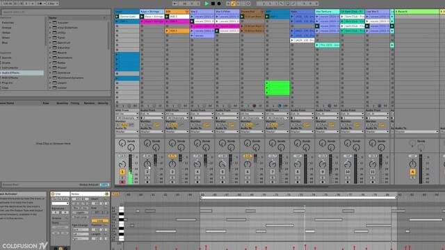Select the Limiter entry in browser list
This screenshot has height=250, width=445.
tap(62, 87)
